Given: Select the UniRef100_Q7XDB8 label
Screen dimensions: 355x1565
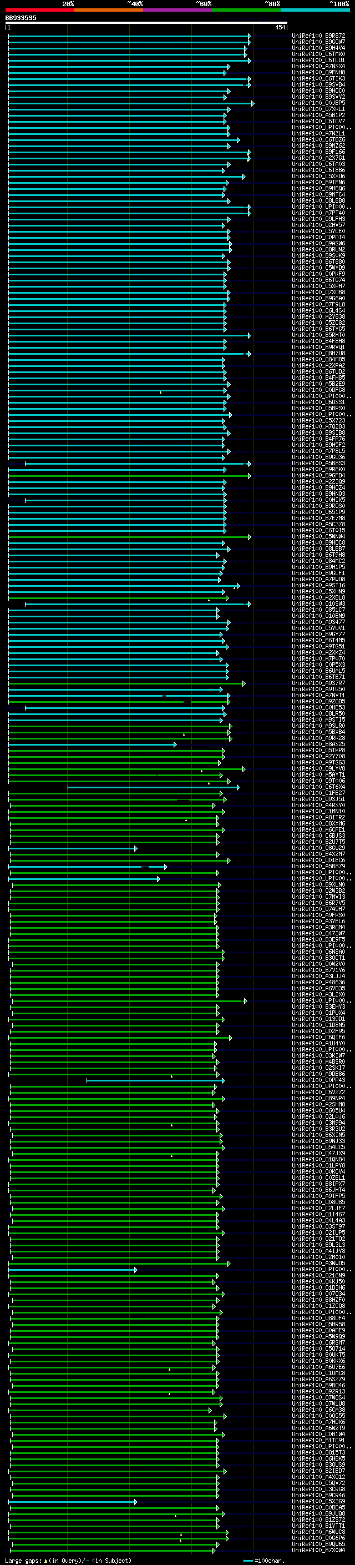Looking at the screenshot, I should point(318,292).
